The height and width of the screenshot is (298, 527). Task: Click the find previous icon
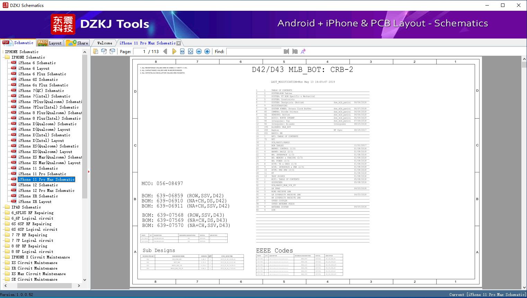[x=286, y=51]
